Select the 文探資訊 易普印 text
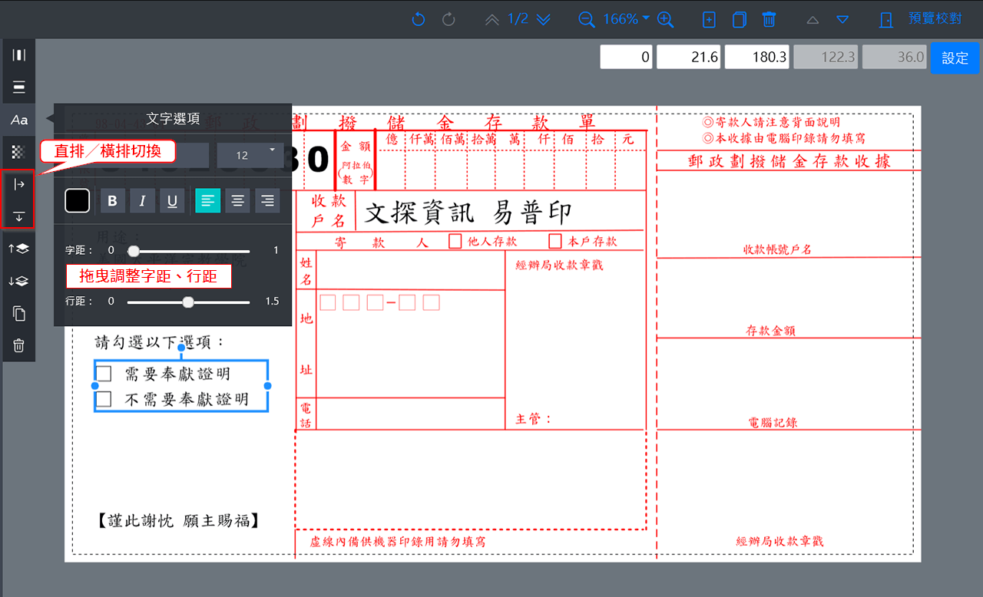This screenshot has height=597, width=983. tap(468, 213)
